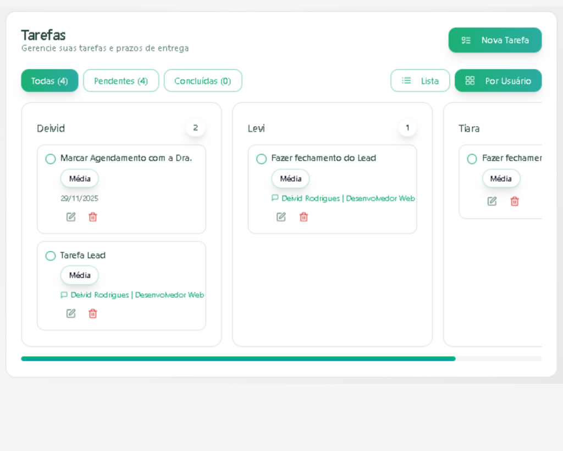Delete the Tarefa Lead task
The image size is (563, 451).
click(x=93, y=313)
